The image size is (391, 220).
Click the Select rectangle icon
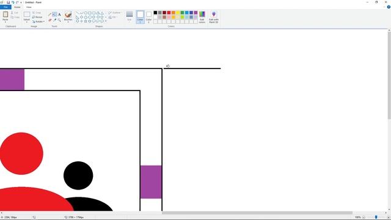[27, 15]
